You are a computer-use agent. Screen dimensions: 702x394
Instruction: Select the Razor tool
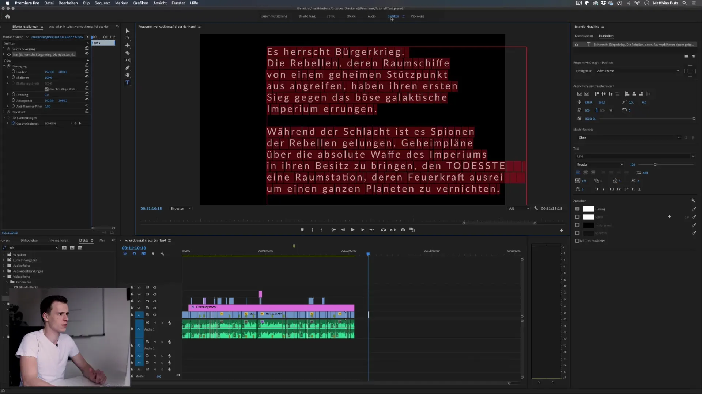tap(127, 53)
